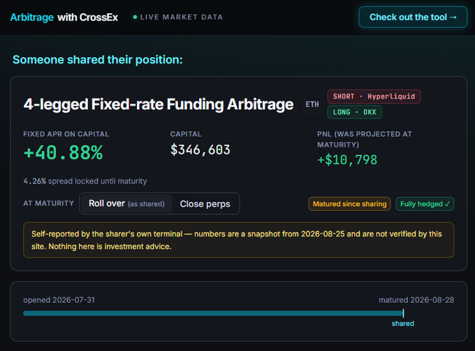Click the 'LONG · OKX' tag
Viewport: 475px width, 351px height.
(x=354, y=112)
